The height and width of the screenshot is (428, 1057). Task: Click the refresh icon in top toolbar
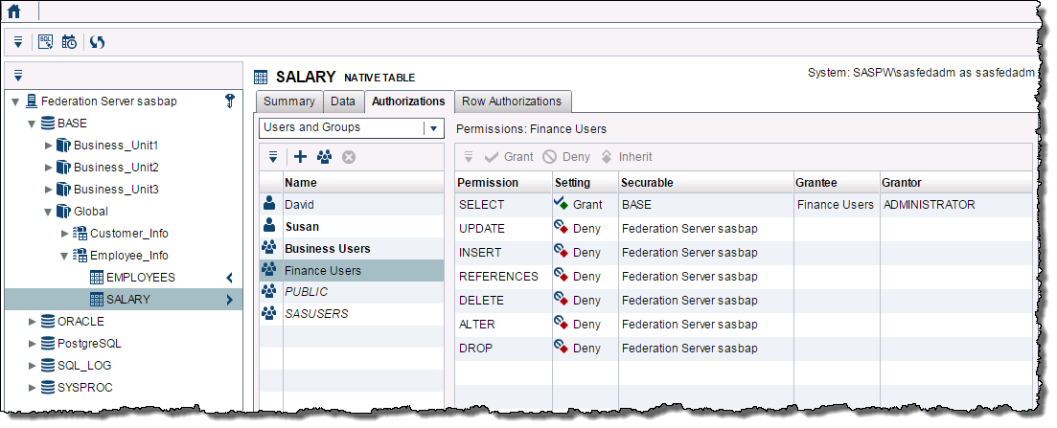click(98, 41)
